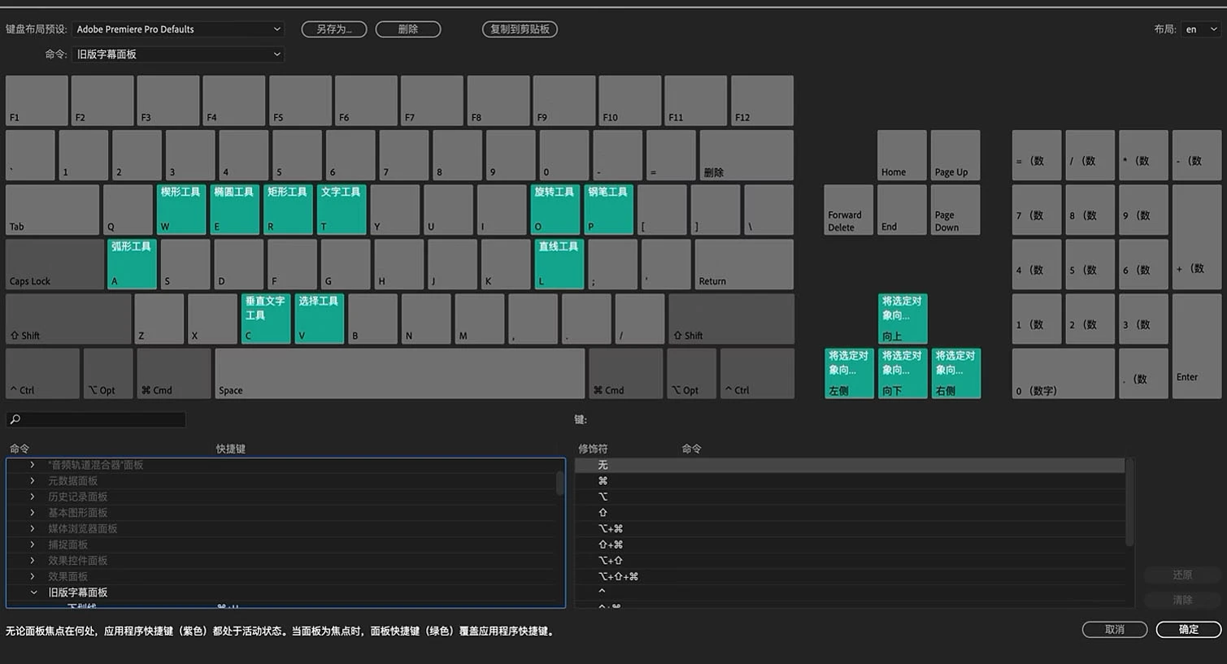Select the ⌥+⇧+⌘ modifier row

point(850,576)
